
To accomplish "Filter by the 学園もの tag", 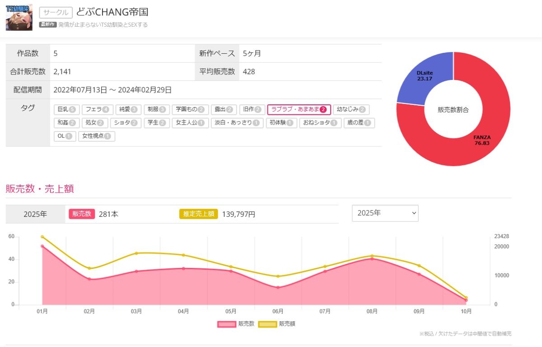I will click(x=190, y=110).
